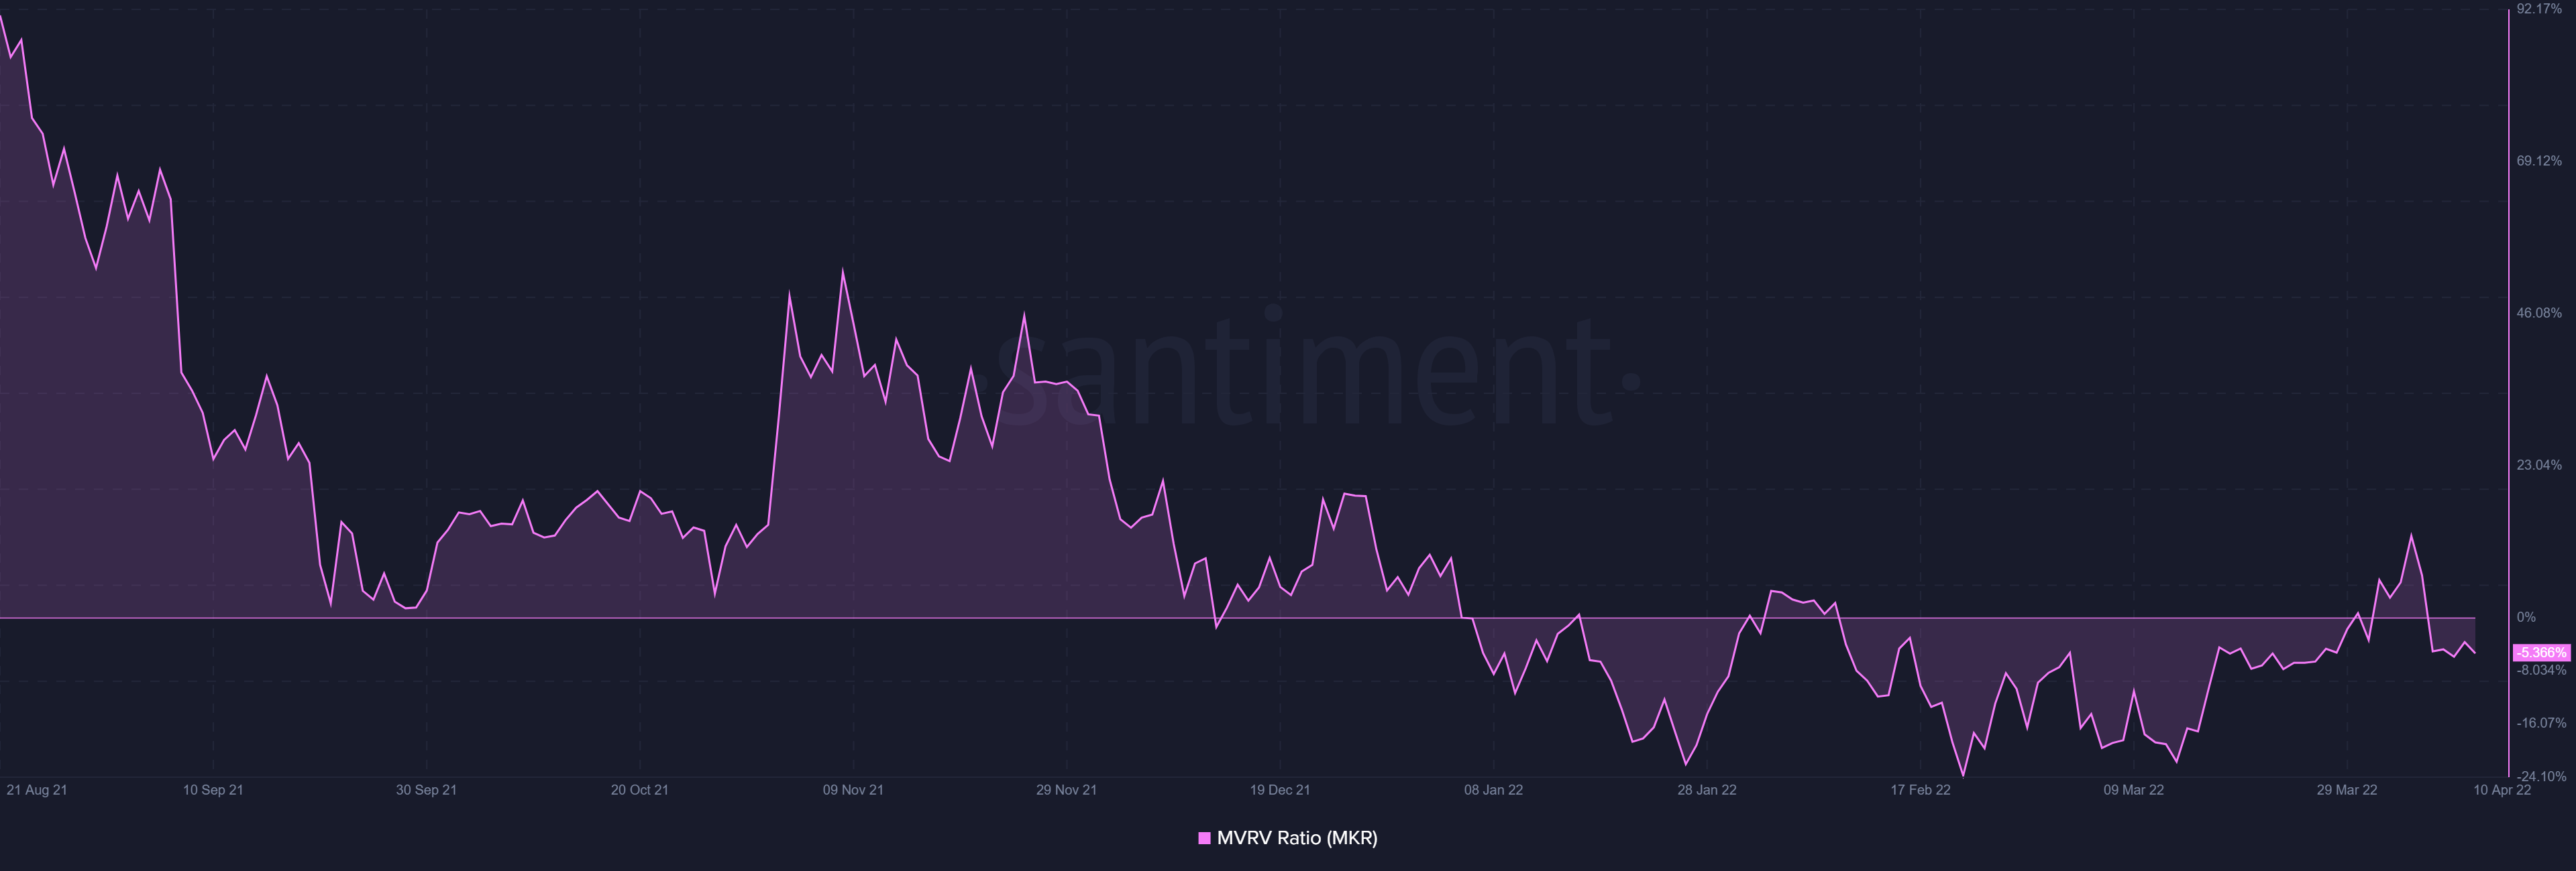The width and height of the screenshot is (2576, 871).
Task: Click the pink MVRV Ratio legend swatch
Action: coord(1204,838)
